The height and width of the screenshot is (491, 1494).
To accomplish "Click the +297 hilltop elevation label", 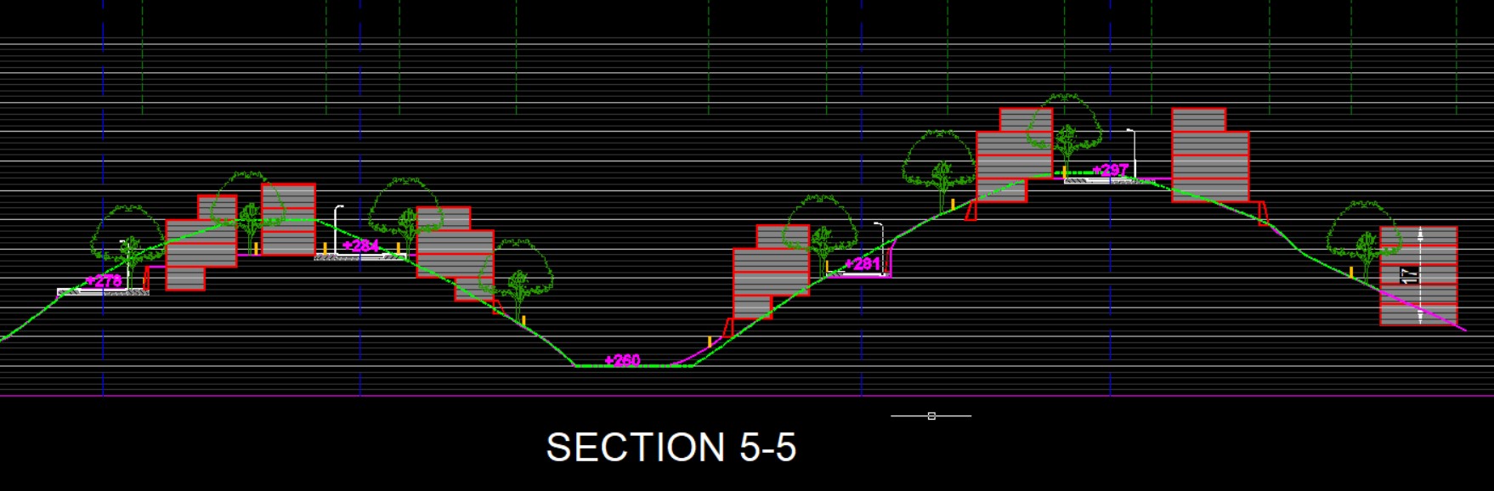I will click(1111, 170).
